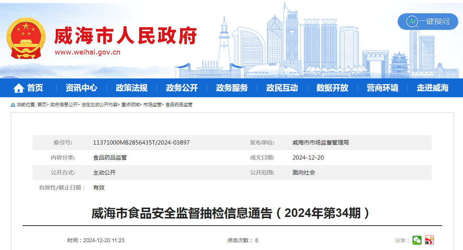
Task: Click the 内容分类 label
Action: click(63, 158)
